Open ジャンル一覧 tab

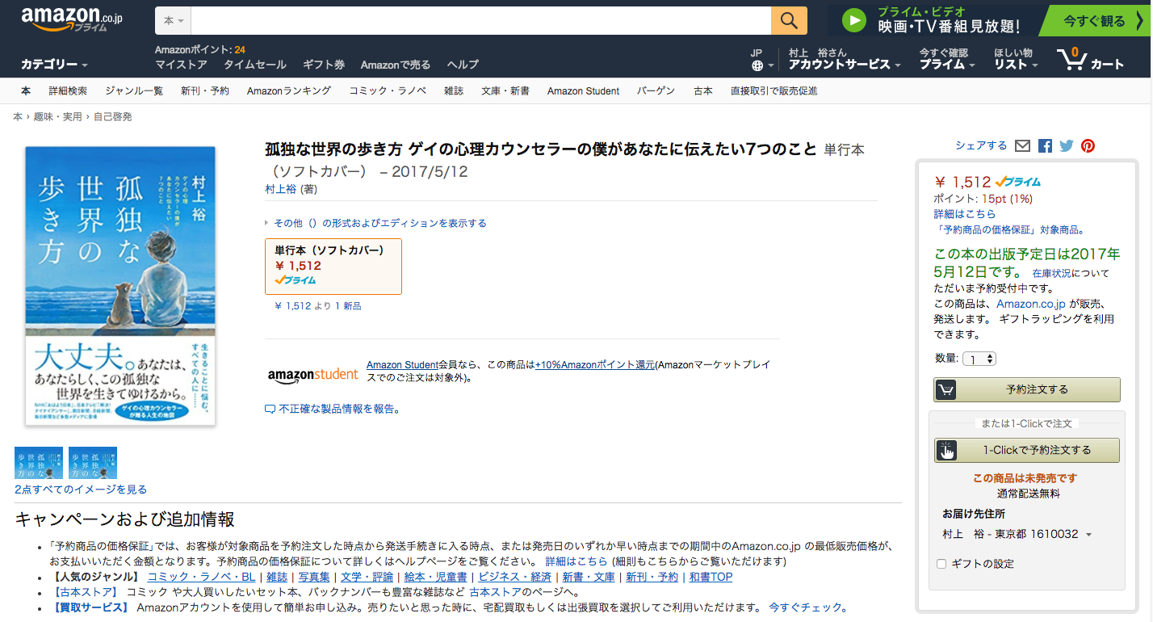point(134,91)
